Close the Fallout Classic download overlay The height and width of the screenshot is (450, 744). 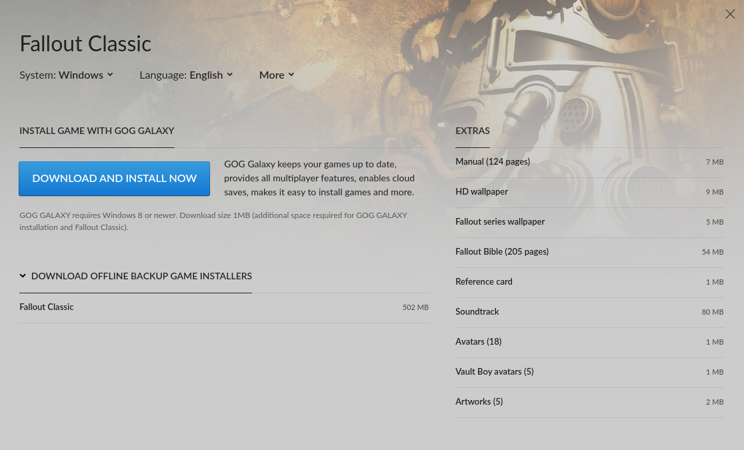point(730,14)
